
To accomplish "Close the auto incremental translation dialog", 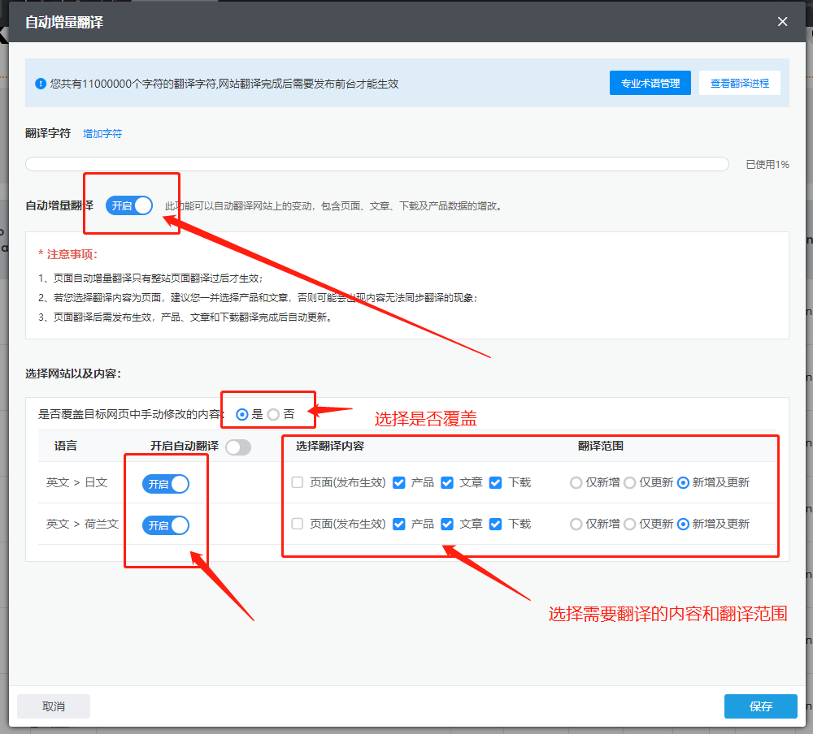I will pos(782,22).
